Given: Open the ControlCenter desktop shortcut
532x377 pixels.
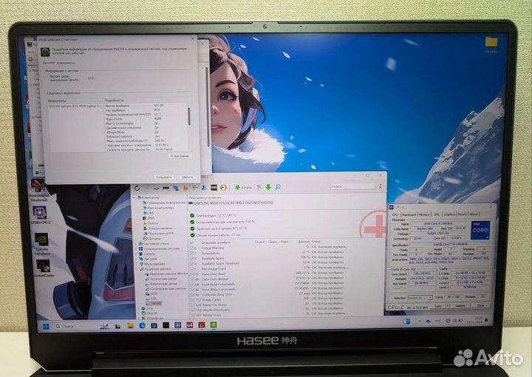Looking at the screenshot, I should point(44,268).
